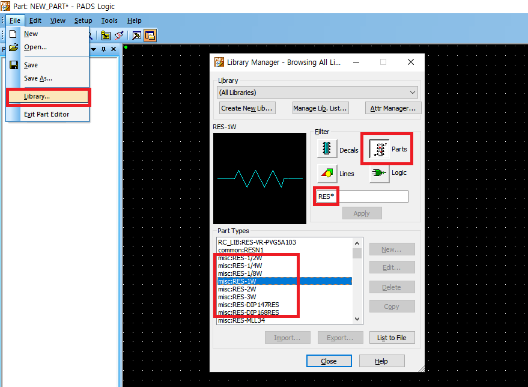528x387 pixels.
Task: Toggle the highlighted project explorer toolbar icon
Action: coord(150,35)
